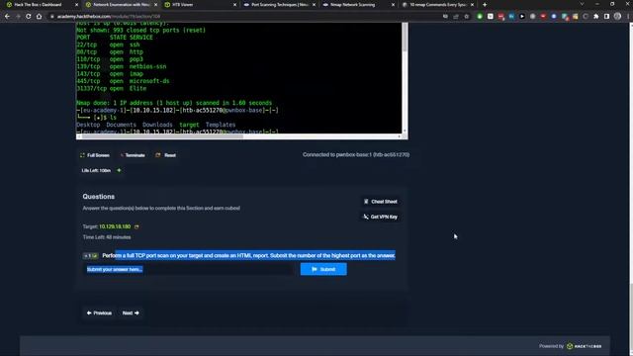Viewport: 633px width, 356px height.
Task: Click the black play-button extension icon
Action: [522, 17]
